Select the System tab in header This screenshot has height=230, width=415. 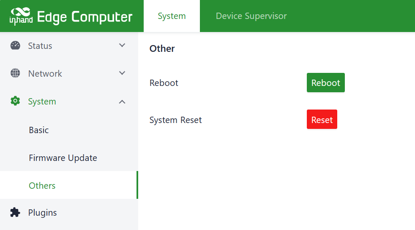coord(172,16)
